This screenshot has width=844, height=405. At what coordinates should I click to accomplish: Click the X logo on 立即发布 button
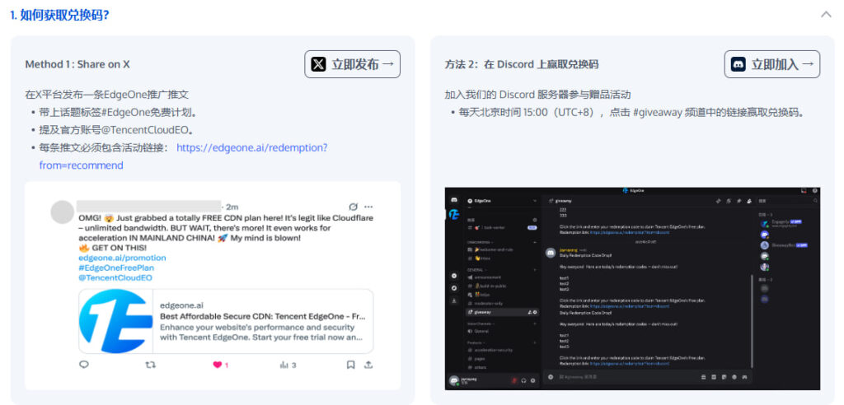coord(319,64)
